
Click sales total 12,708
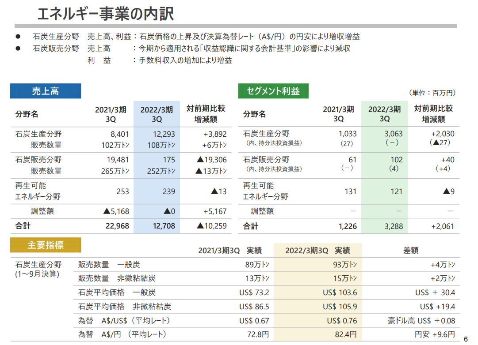[x=164, y=226]
